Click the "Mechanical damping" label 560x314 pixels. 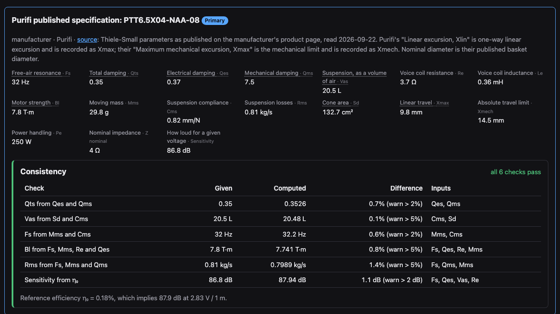271,73
